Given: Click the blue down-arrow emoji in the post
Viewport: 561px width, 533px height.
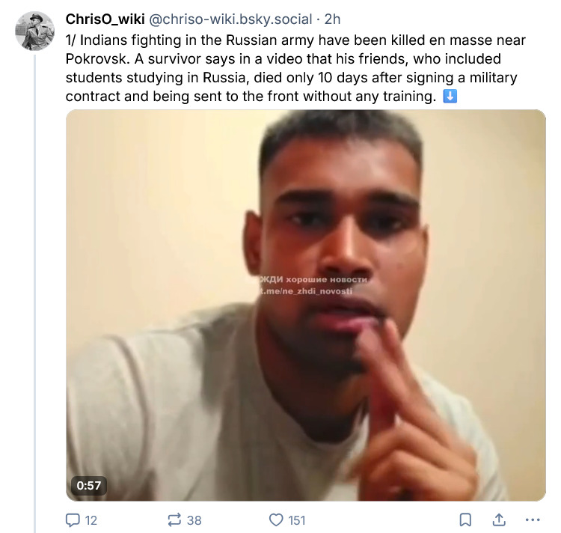Looking at the screenshot, I should pos(450,97).
